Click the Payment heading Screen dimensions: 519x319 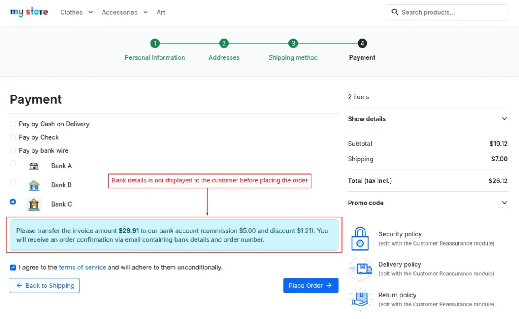[x=36, y=99]
